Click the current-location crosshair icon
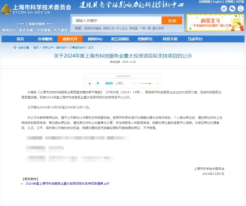 click(x=15, y=48)
